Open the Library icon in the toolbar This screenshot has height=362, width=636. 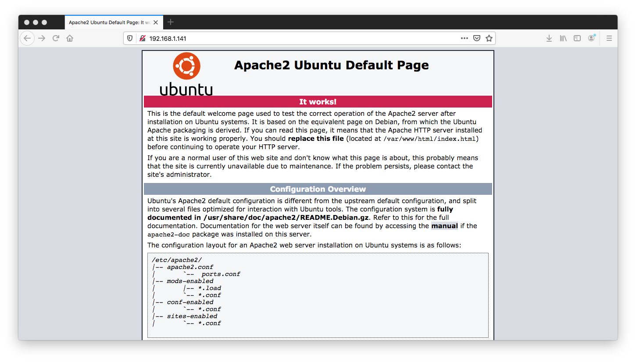563,38
